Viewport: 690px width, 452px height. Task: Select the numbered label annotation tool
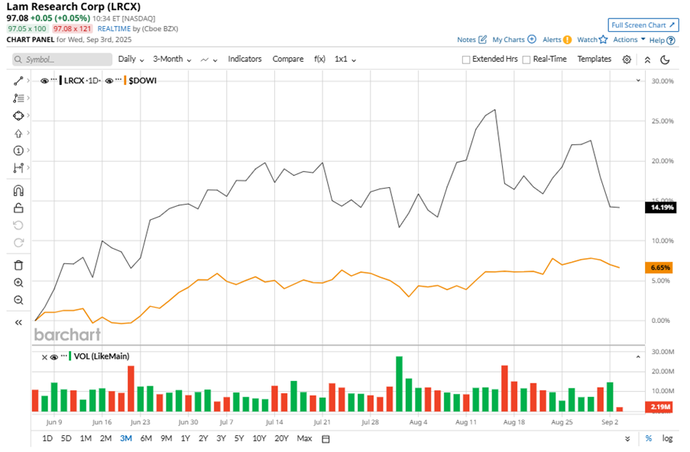click(18, 151)
